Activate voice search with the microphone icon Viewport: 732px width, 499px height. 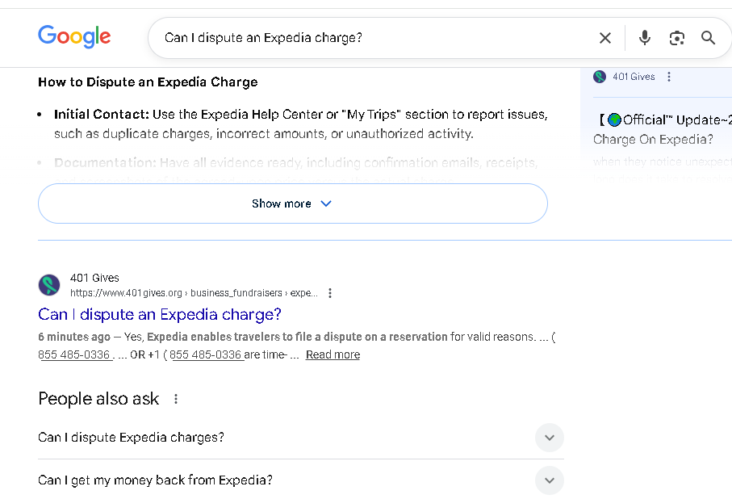pos(644,37)
